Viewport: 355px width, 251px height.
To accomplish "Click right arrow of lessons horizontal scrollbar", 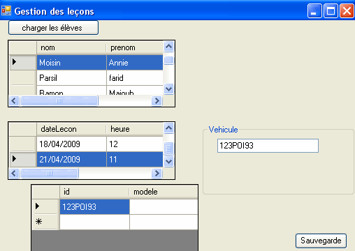I will [157, 173].
